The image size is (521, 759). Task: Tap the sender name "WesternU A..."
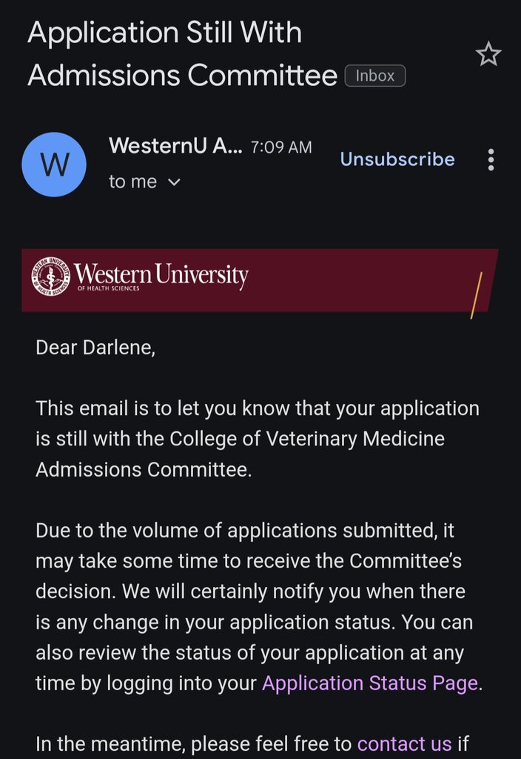(176, 145)
